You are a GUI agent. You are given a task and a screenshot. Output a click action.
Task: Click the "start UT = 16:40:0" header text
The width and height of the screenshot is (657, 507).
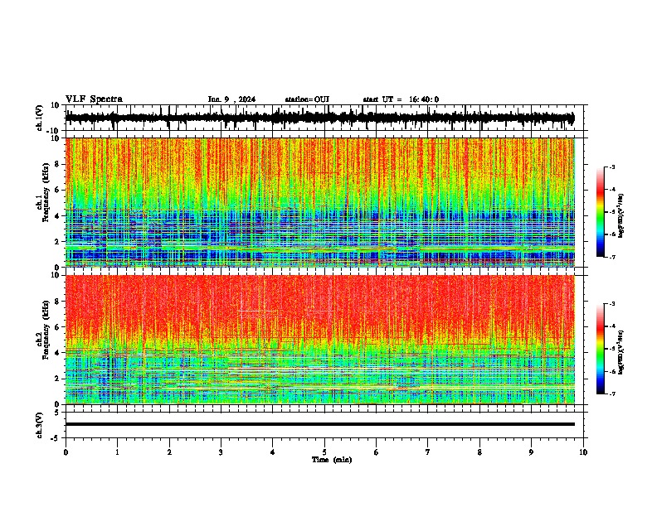point(401,99)
